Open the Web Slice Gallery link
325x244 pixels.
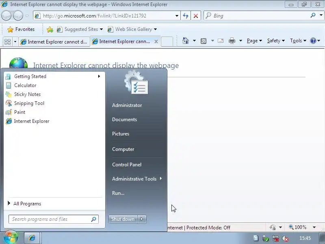pos(132,29)
